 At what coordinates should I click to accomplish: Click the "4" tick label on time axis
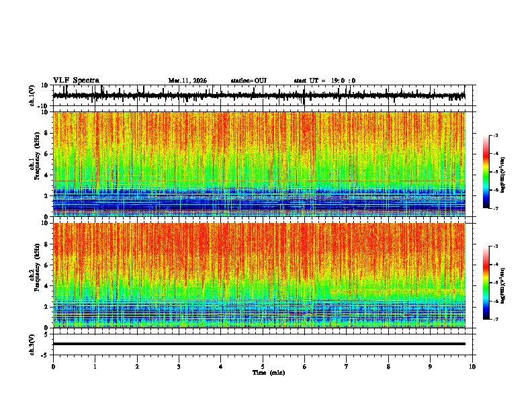pyautogui.click(x=221, y=367)
